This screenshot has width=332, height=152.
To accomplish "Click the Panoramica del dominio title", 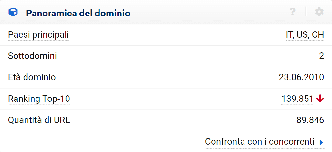I will point(78,13).
